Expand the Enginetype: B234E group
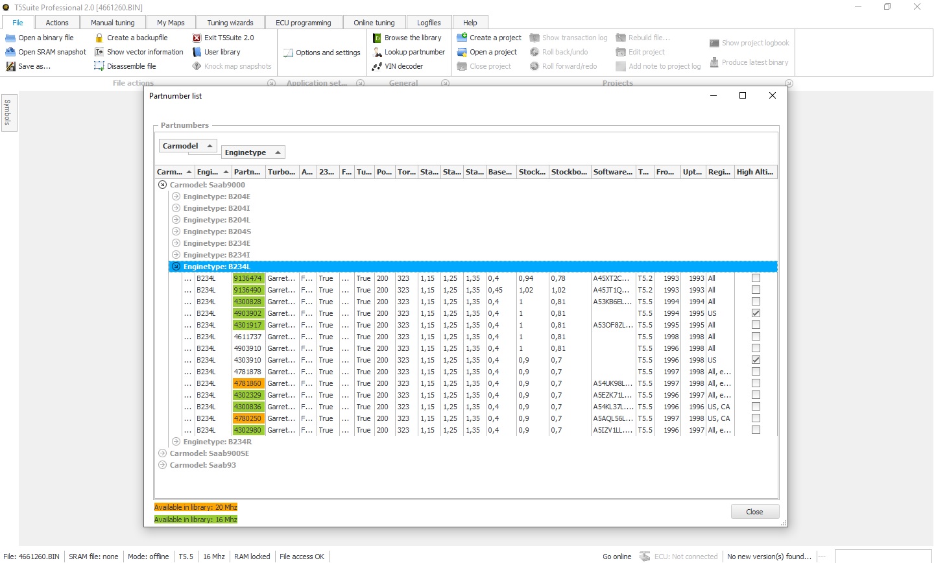 click(176, 243)
